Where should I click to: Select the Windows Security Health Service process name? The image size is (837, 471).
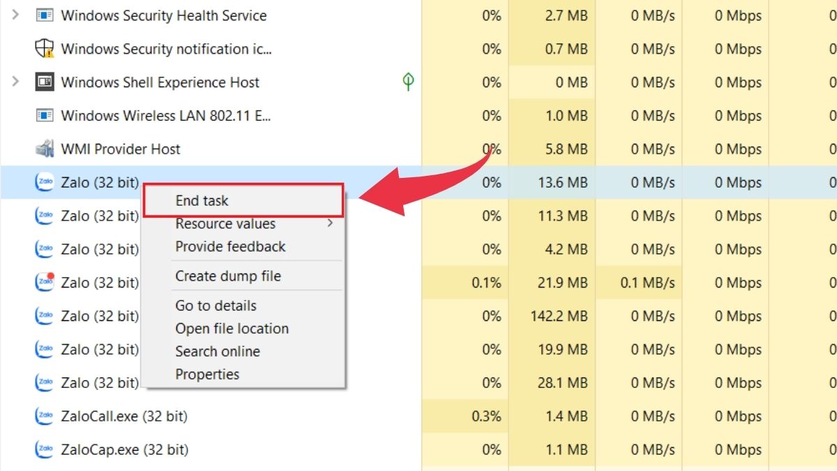(164, 15)
